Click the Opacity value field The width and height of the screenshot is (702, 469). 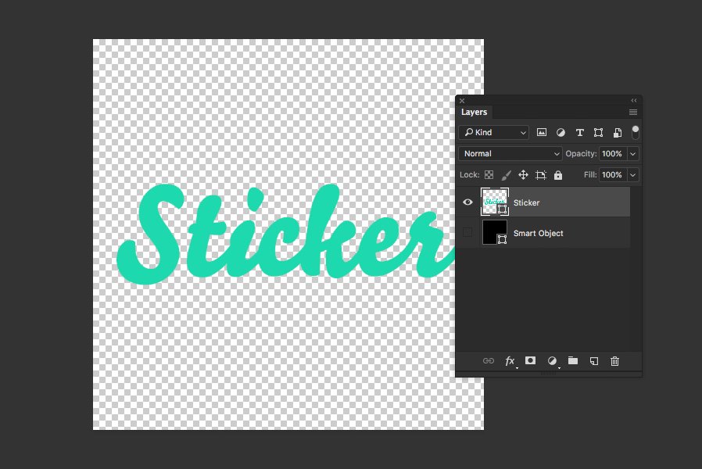click(612, 153)
